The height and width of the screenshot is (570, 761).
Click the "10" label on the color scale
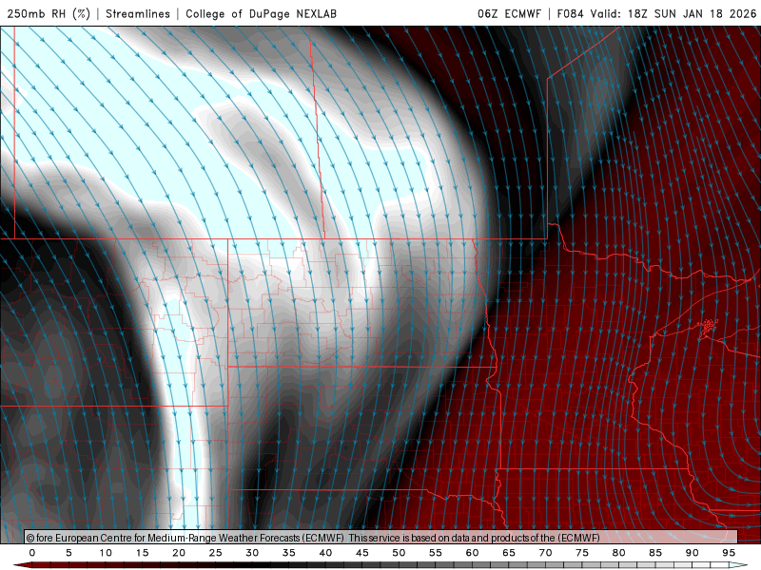(x=106, y=553)
